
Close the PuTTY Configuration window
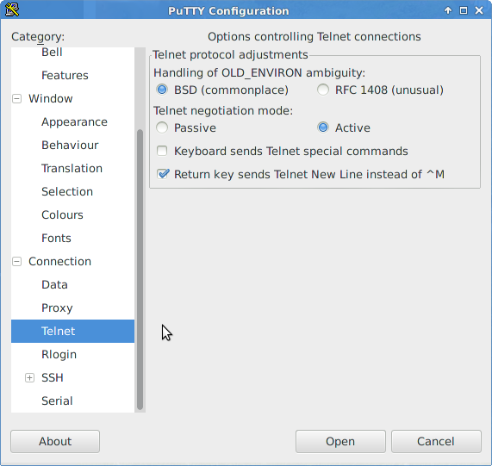(479, 10)
